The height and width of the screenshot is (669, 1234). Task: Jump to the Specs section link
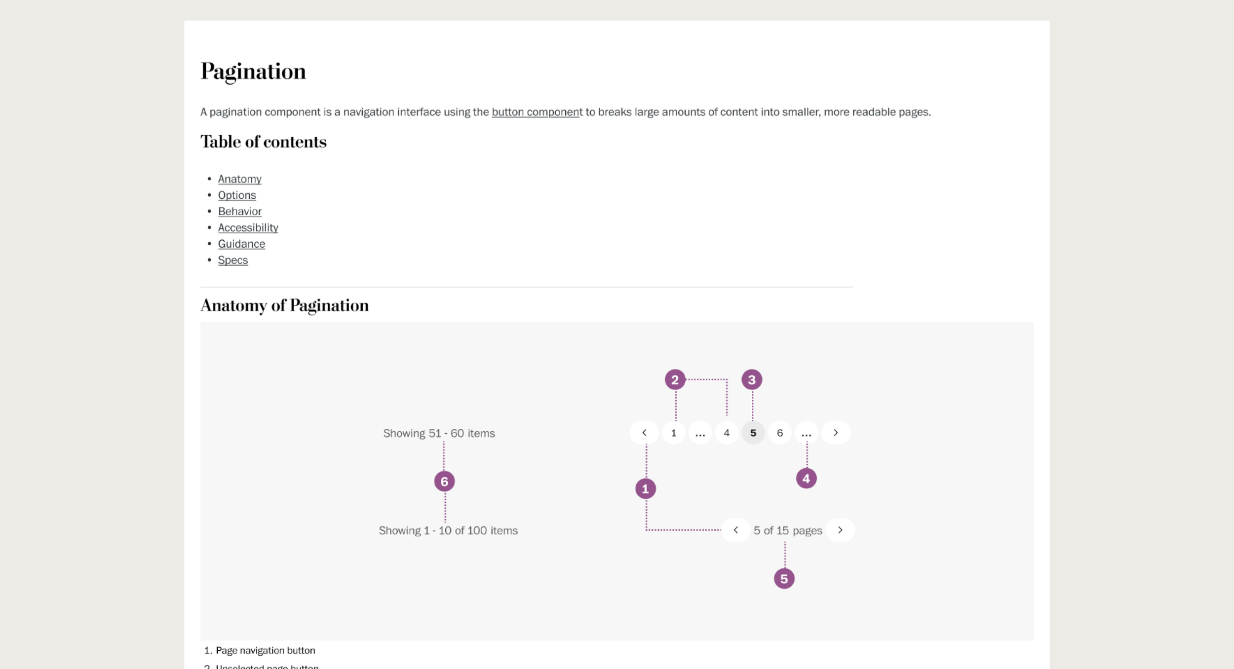[x=232, y=260]
